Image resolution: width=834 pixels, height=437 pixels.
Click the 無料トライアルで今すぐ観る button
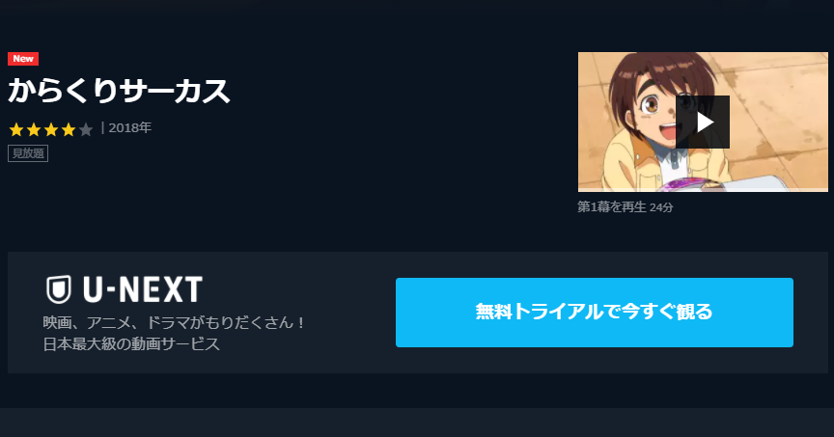[594, 313]
